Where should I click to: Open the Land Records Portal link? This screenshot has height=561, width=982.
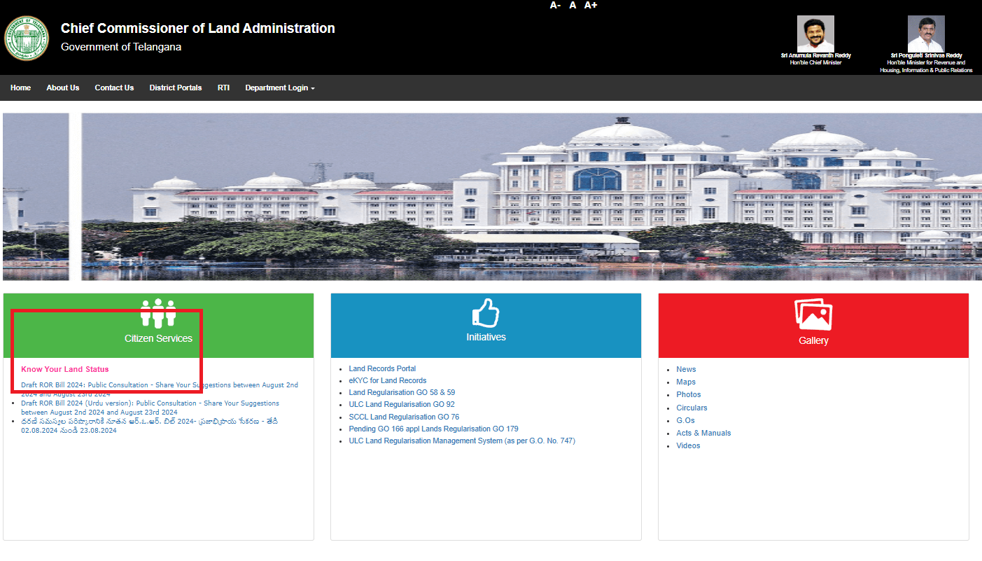(382, 368)
